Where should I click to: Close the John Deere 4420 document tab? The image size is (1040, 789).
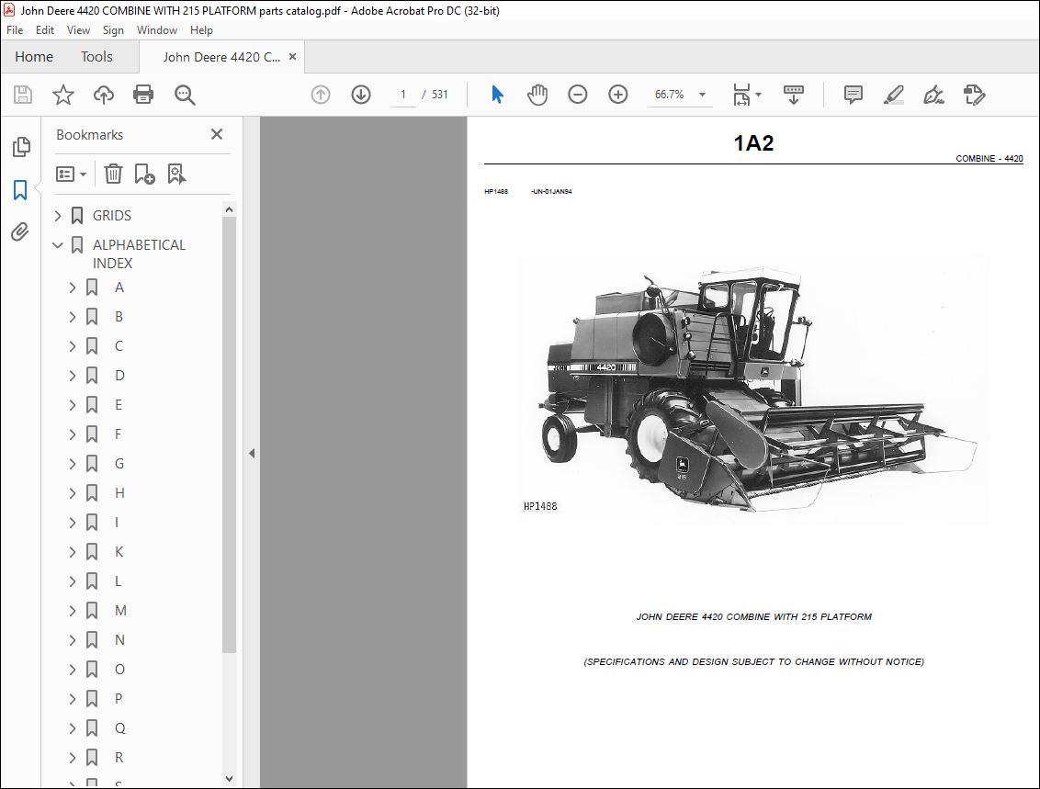click(292, 57)
